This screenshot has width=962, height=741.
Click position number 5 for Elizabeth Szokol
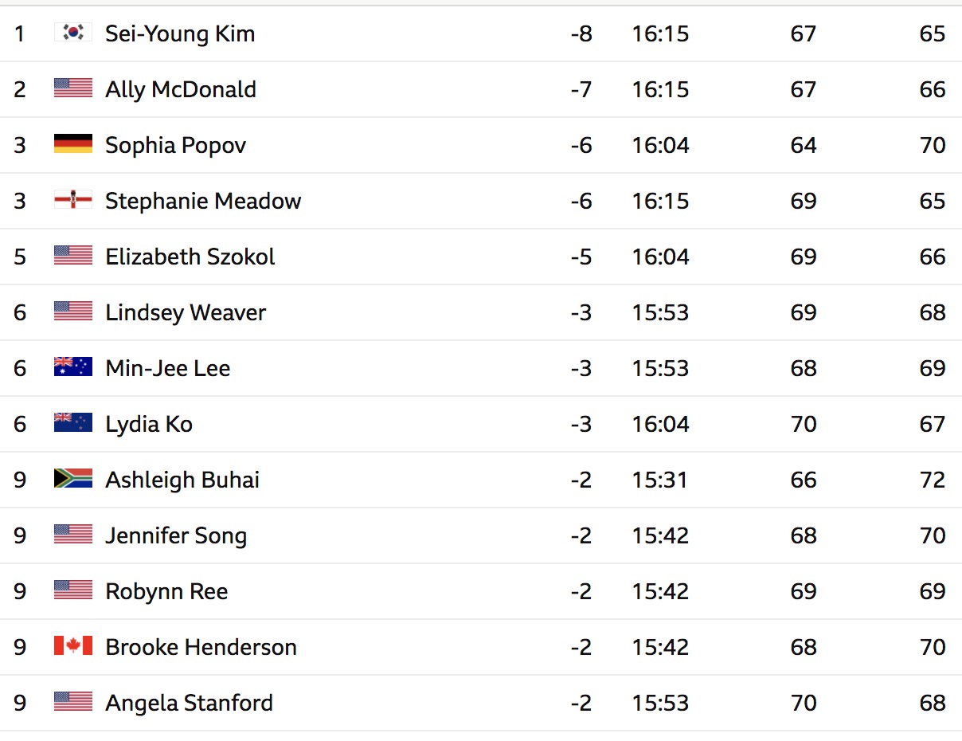[x=20, y=257]
